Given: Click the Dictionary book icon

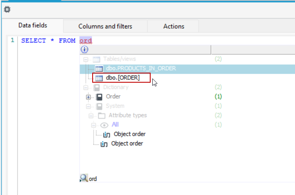Looking at the screenshot, I should point(96,88).
